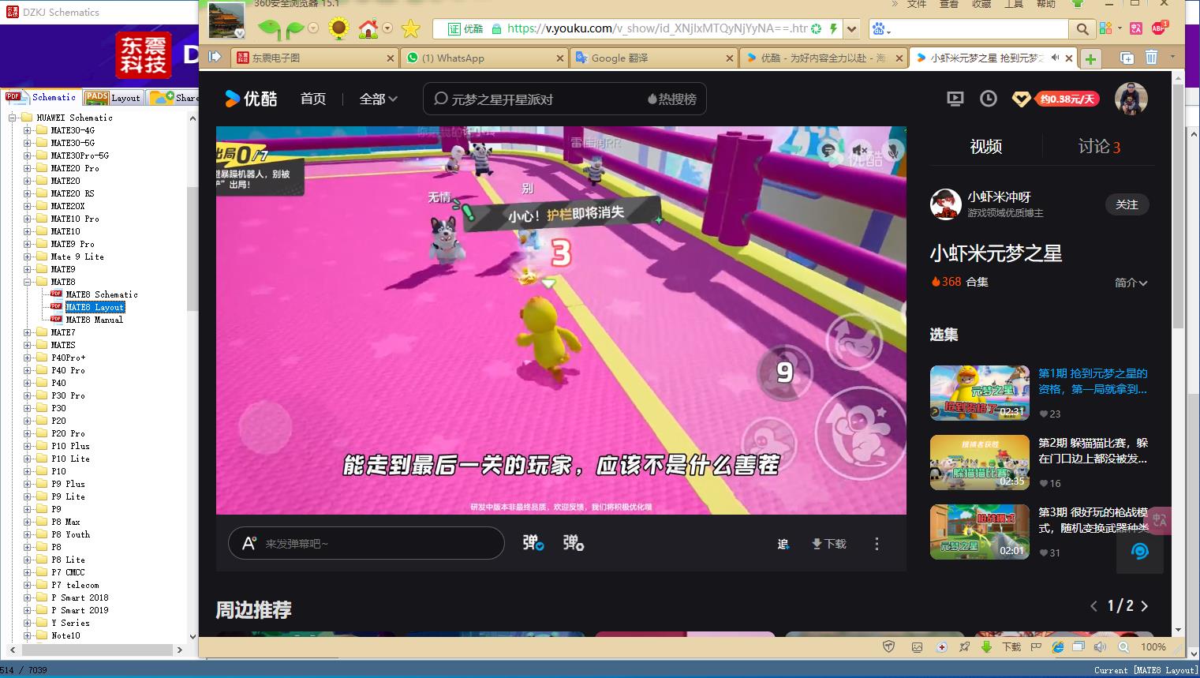Image resolution: width=1200 pixels, height=678 pixels.
Task: Click the follow-series icon under the video
Action: point(783,544)
